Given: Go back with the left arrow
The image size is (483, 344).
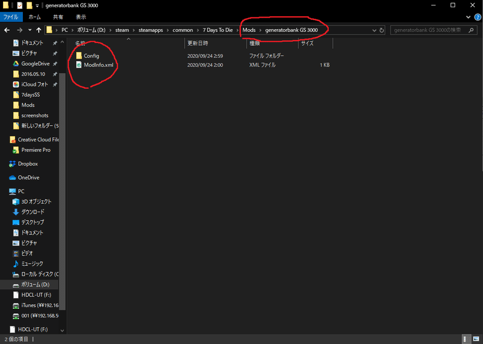Looking at the screenshot, I should point(7,30).
